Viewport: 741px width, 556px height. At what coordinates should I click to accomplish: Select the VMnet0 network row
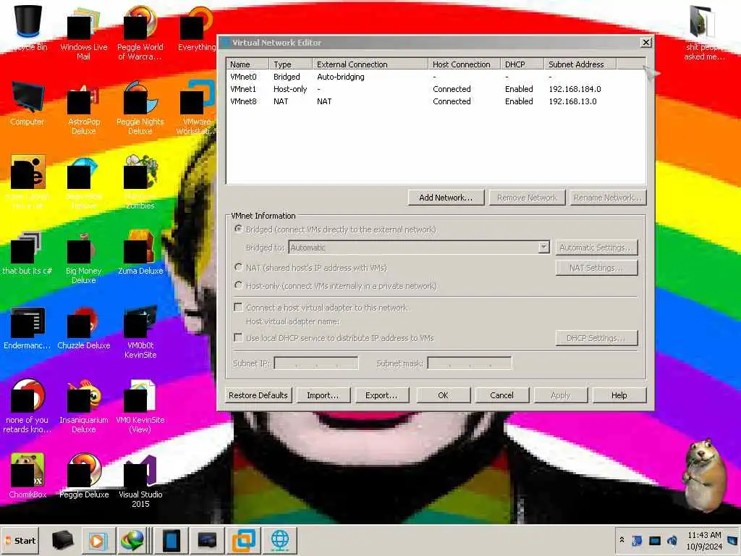[x=435, y=77]
